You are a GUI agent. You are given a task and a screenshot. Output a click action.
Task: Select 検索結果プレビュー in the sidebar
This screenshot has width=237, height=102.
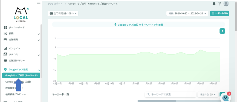[15, 94]
